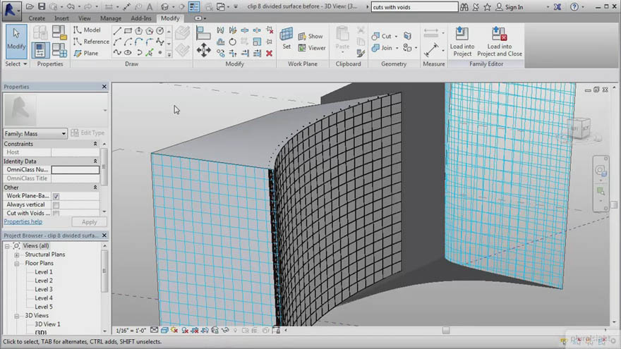Click the view scale 1/16" = 1'-0"
The image size is (621, 349).
131,331
